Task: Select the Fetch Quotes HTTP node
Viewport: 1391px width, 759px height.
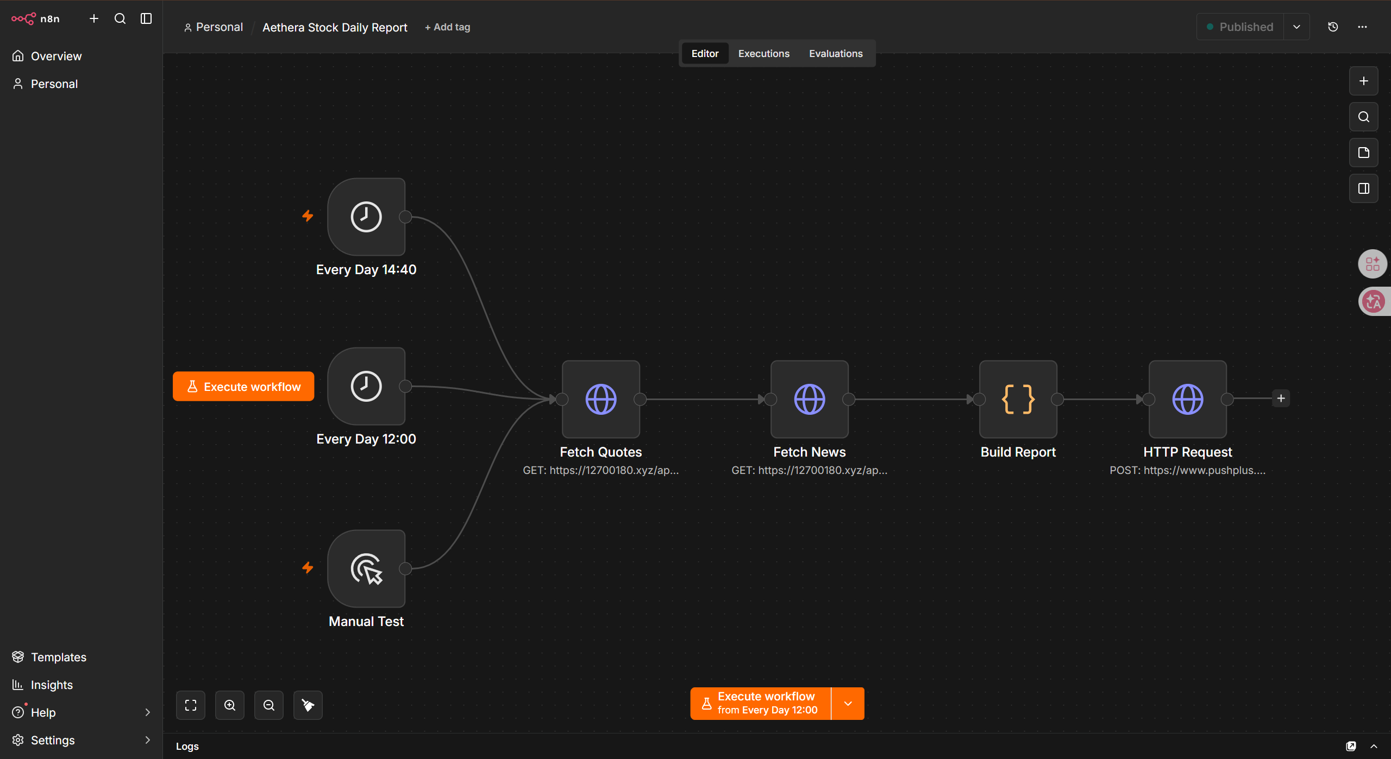Action: click(x=601, y=399)
